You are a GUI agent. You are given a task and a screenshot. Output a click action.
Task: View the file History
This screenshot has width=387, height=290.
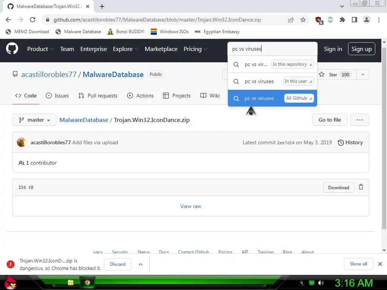tap(350, 142)
